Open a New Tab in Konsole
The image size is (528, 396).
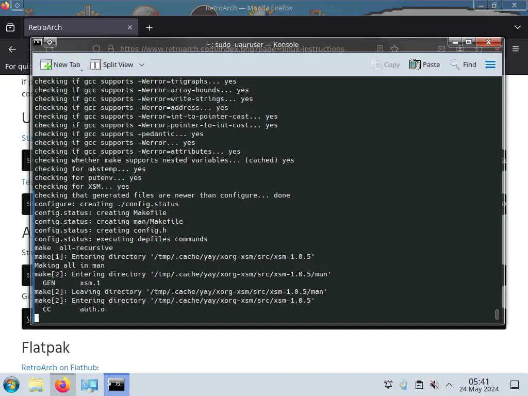tap(60, 64)
